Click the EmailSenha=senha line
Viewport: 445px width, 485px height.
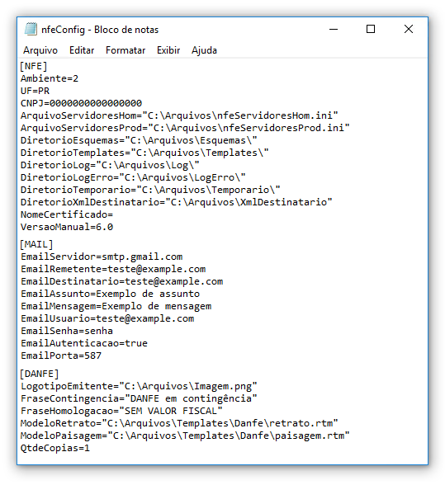[67, 331]
